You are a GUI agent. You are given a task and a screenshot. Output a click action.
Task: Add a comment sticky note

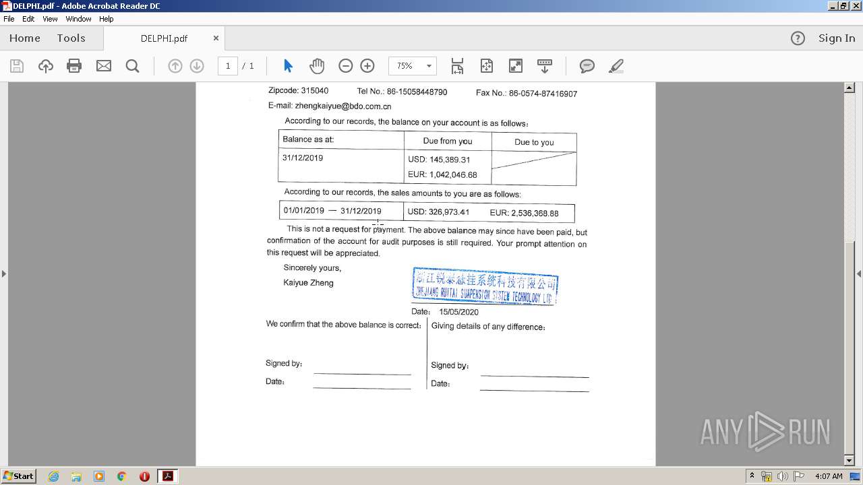587,66
